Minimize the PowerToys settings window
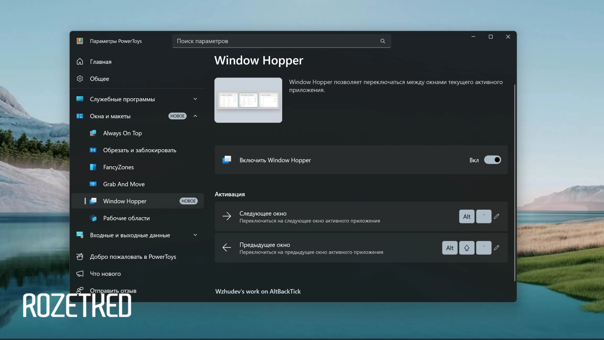This screenshot has width=604, height=340. [x=473, y=37]
